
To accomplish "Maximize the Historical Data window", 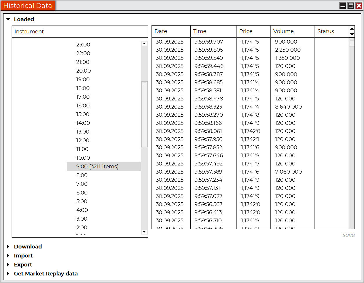I will tap(351, 6).
